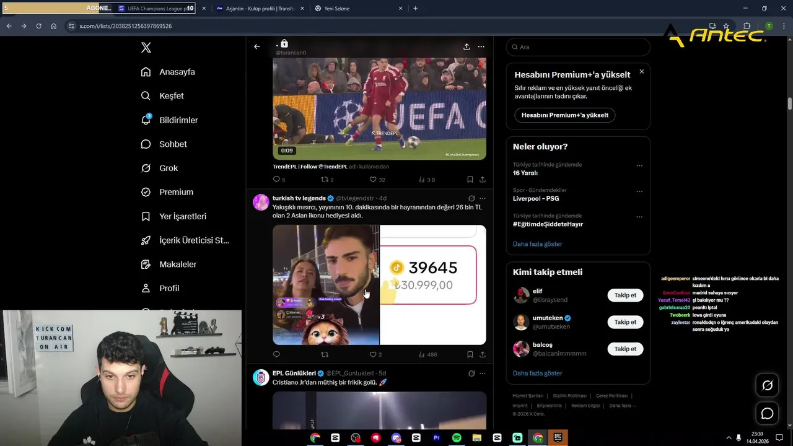Image resolution: width=793 pixels, height=446 pixels.
Task: Follow balcoş with Takip et
Action: (x=625, y=349)
